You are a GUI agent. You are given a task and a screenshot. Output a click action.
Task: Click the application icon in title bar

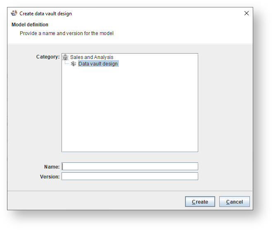click(x=14, y=13)
